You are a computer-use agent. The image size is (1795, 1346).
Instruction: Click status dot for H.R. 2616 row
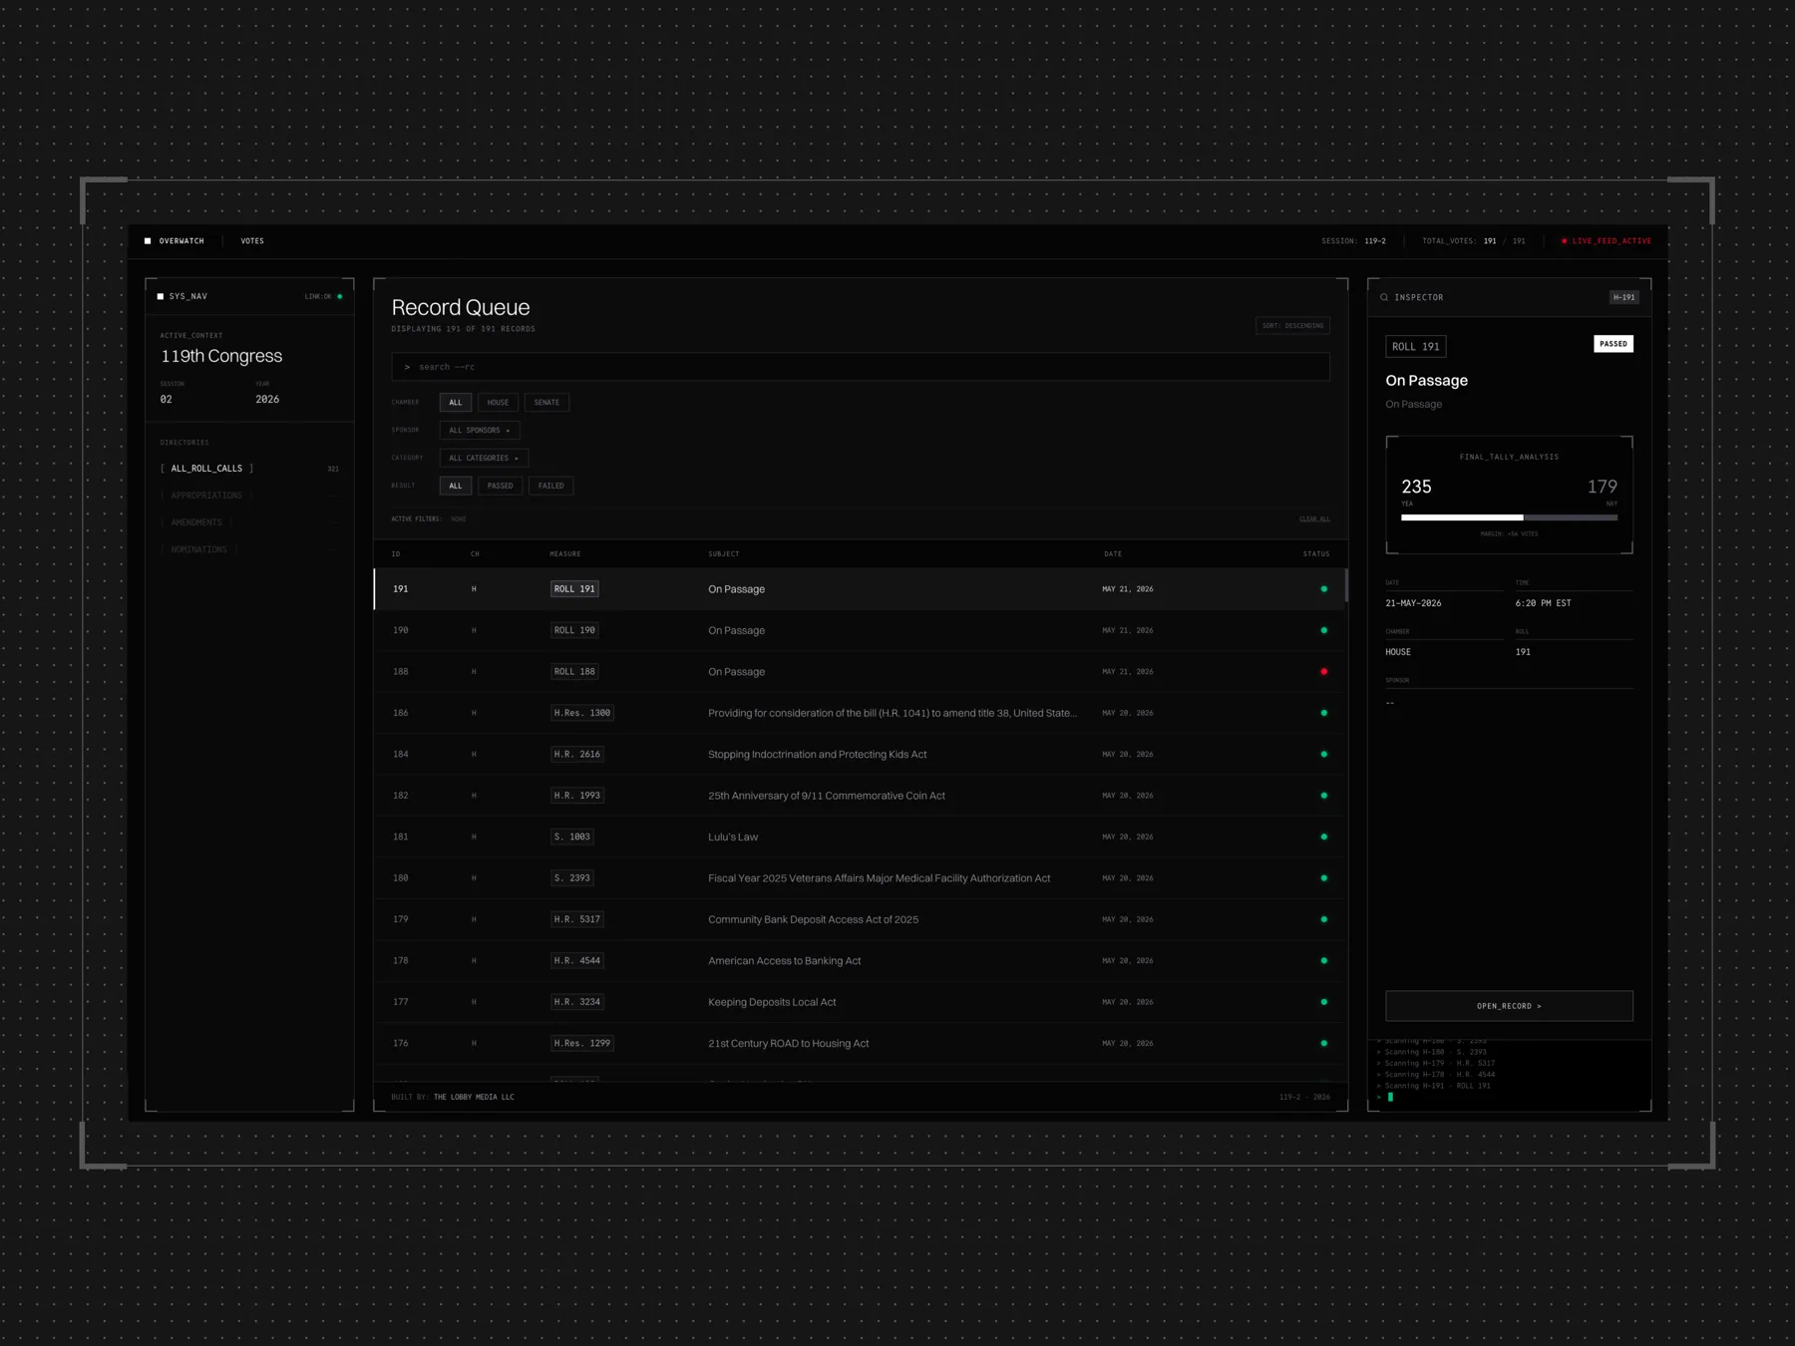pyautogui.click(x=1324, y=755)
